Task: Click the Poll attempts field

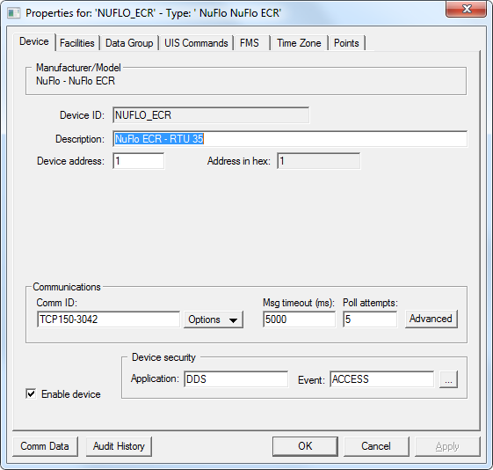Action: (370, 319)
